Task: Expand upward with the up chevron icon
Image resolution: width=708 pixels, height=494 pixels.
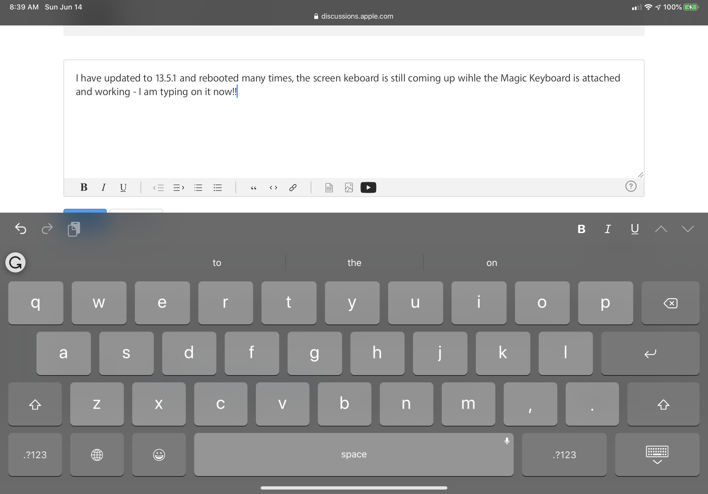Action: [x=661, y=229]
